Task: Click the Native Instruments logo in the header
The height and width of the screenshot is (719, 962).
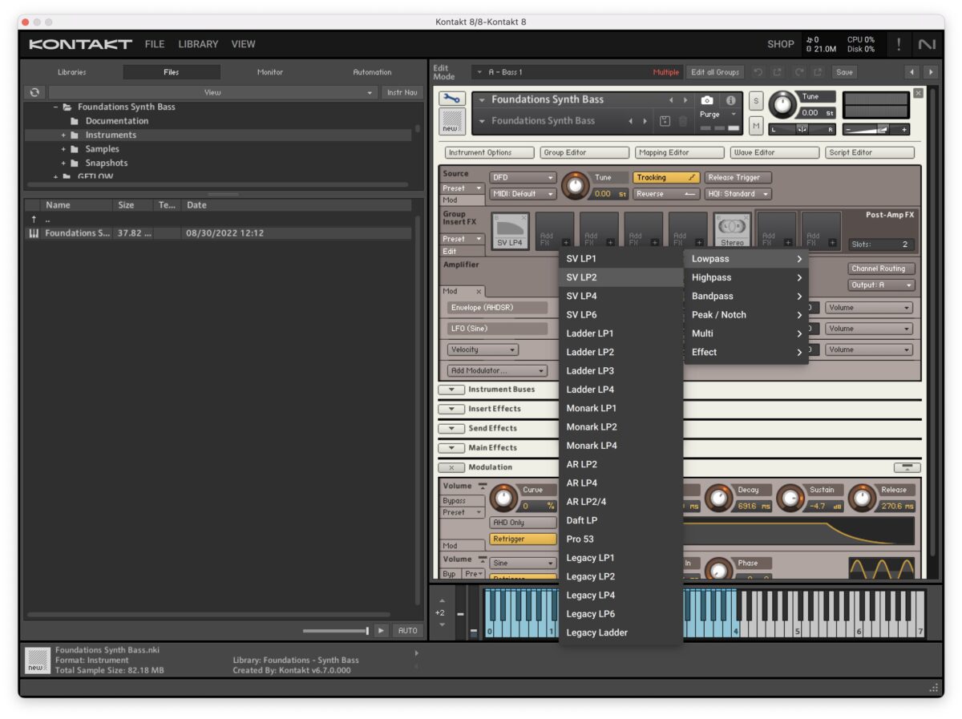Action: (x=927, y=44)
